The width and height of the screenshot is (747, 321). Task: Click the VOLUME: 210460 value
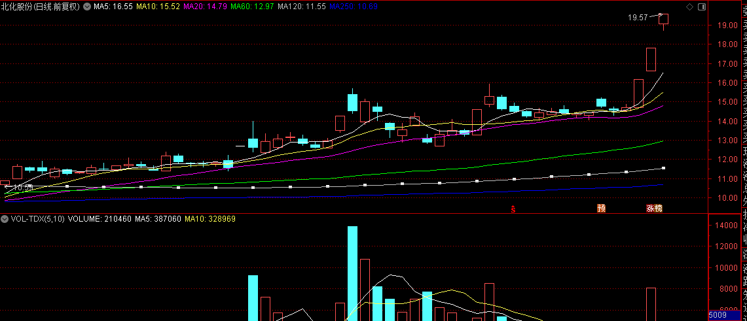[x=100, y=219]
